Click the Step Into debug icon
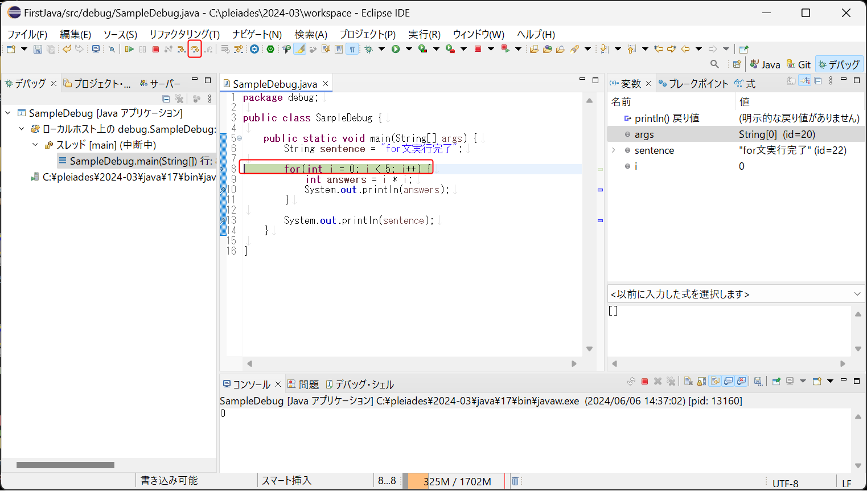Image resolution: width=867 pixels, height=491 pixels. (x=181, y=49)
